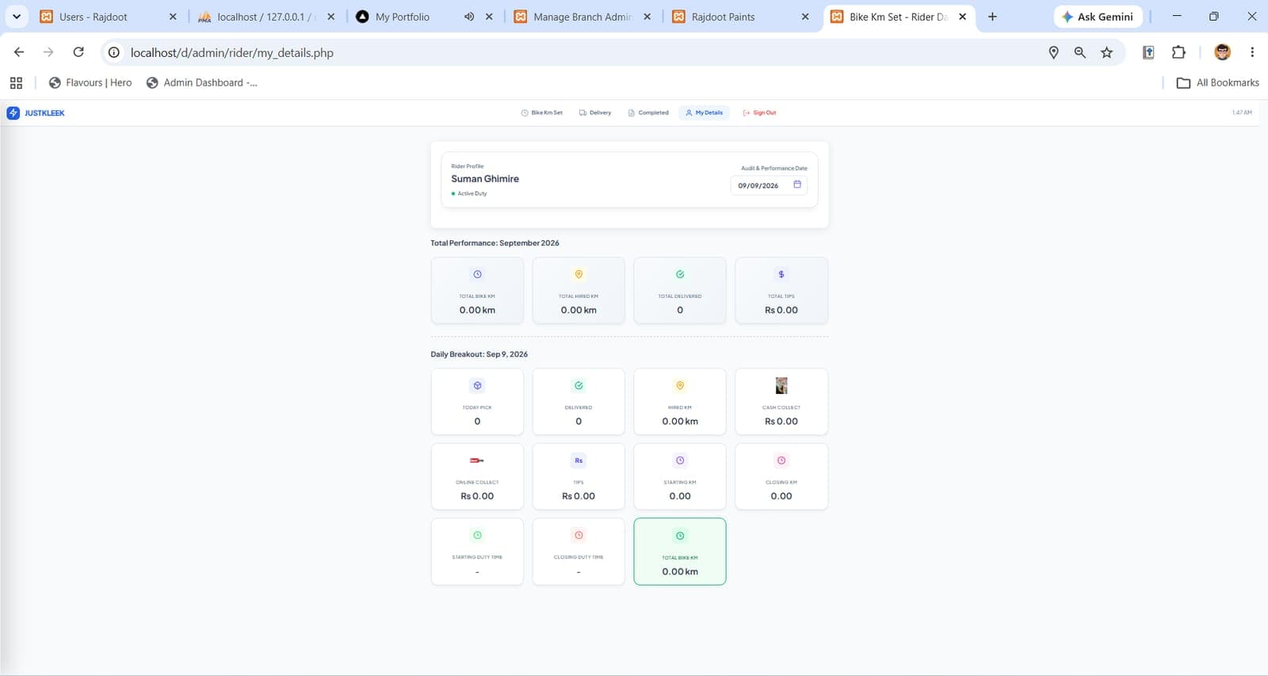Click the red image icon above Online Collect
Viewport: 1268px width, 676px height.
477,460
